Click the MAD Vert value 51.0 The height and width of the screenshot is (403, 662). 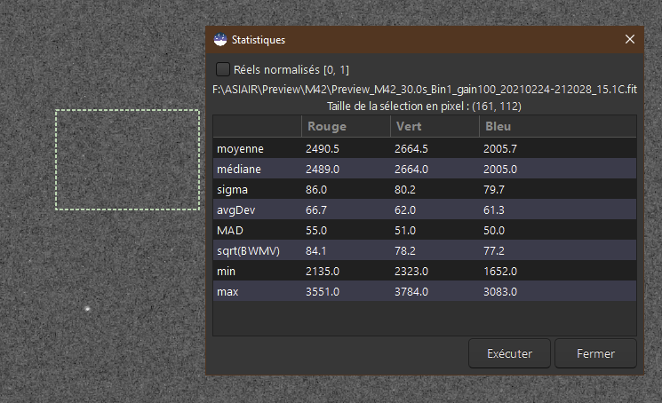pyautogui.click(x=405, y=231)
